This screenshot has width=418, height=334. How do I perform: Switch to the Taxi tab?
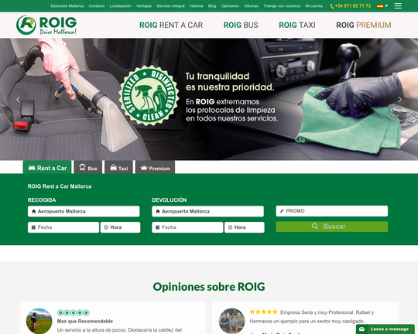pyautogui.click(x=119, y=167)
